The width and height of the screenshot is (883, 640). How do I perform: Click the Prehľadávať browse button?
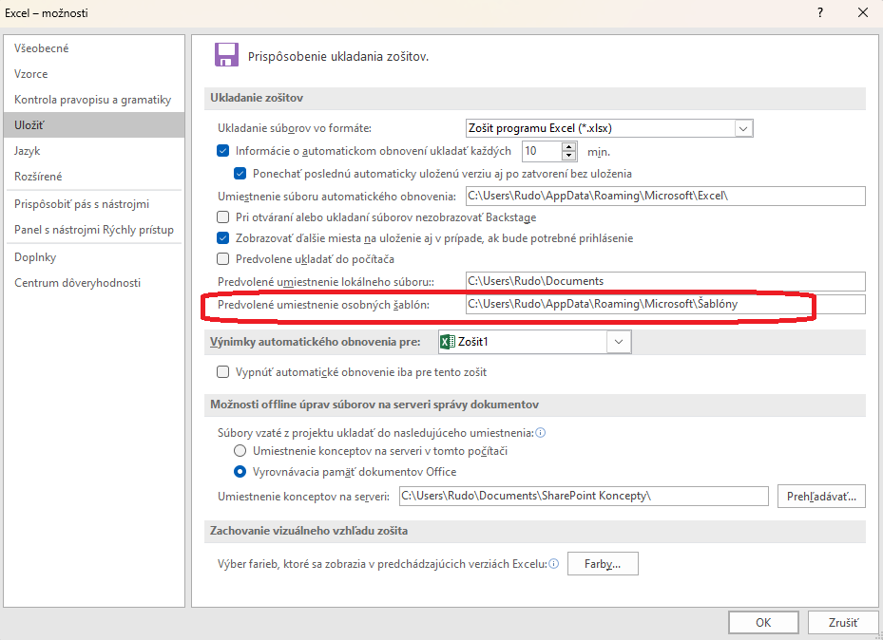[821, 497]
